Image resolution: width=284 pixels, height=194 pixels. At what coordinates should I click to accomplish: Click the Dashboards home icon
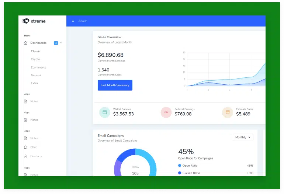pyautogui.click(x=25, y=43)
